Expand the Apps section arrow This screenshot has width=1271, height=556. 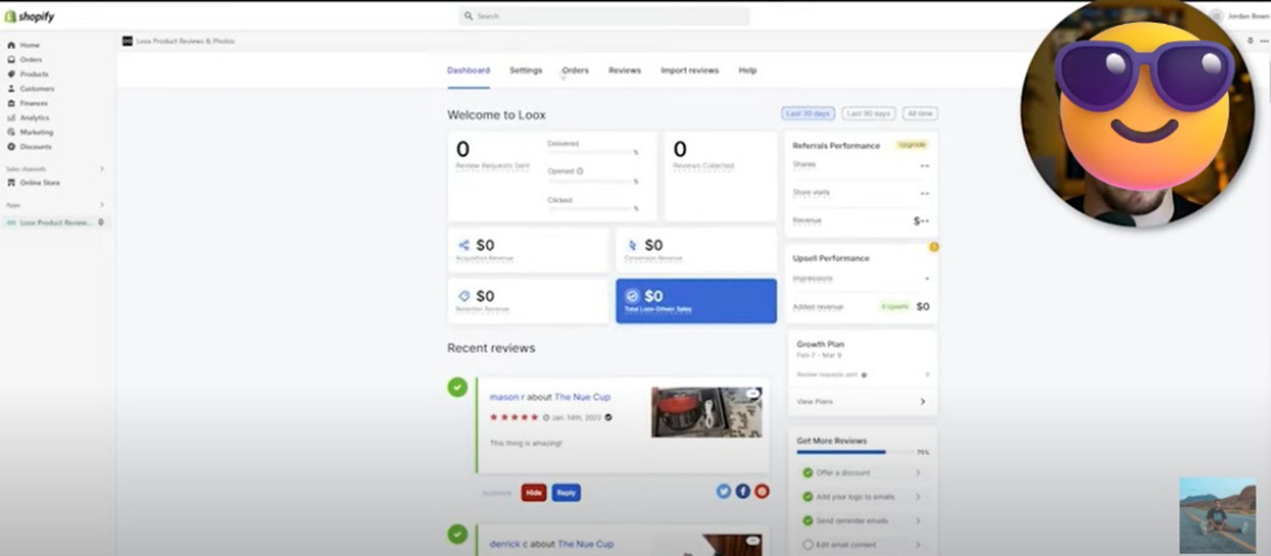coord(102,205)
